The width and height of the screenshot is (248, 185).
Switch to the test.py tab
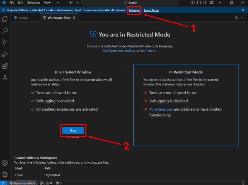click(x=23, y=17)
